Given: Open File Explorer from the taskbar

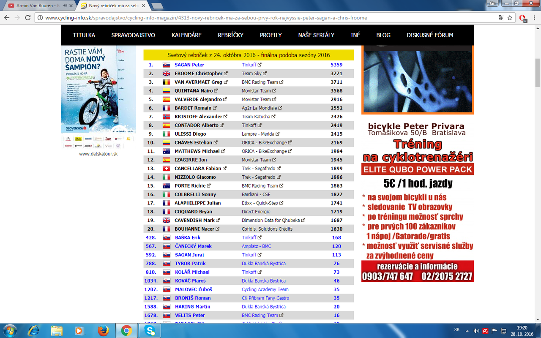Looking at the screenshot, I should pyautogui.click(x=57, y=330).
